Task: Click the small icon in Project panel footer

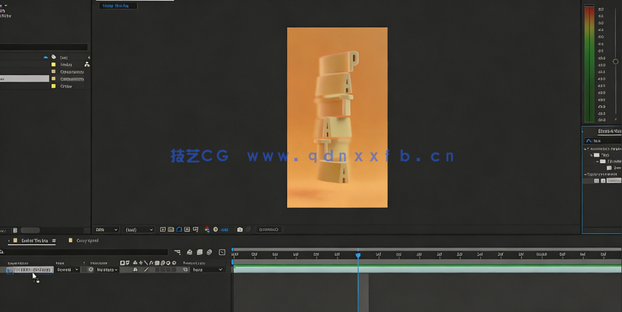Action: pos(15,230)
